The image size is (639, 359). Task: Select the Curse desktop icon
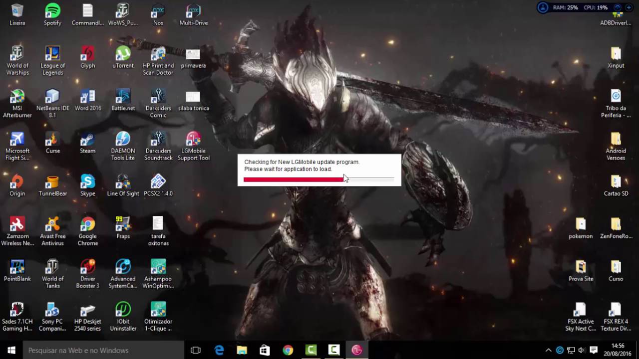(x=52, y=143)
